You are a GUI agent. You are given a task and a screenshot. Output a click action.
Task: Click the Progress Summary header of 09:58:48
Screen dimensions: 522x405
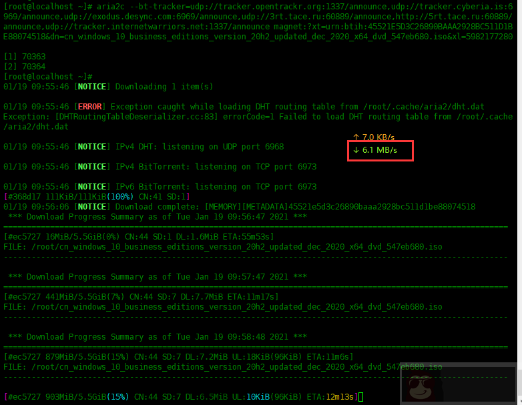click(x=158, y=336)
